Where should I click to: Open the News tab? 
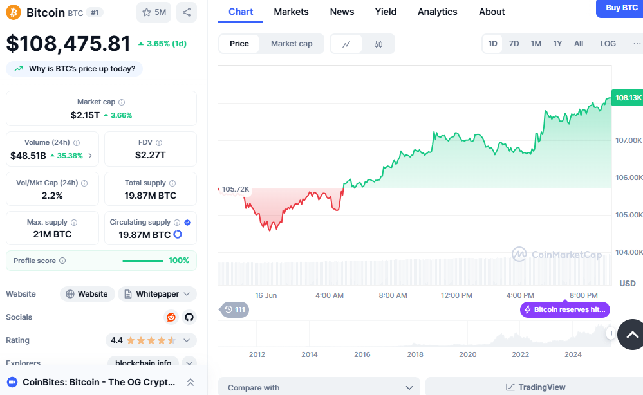[x=342, y=12]
